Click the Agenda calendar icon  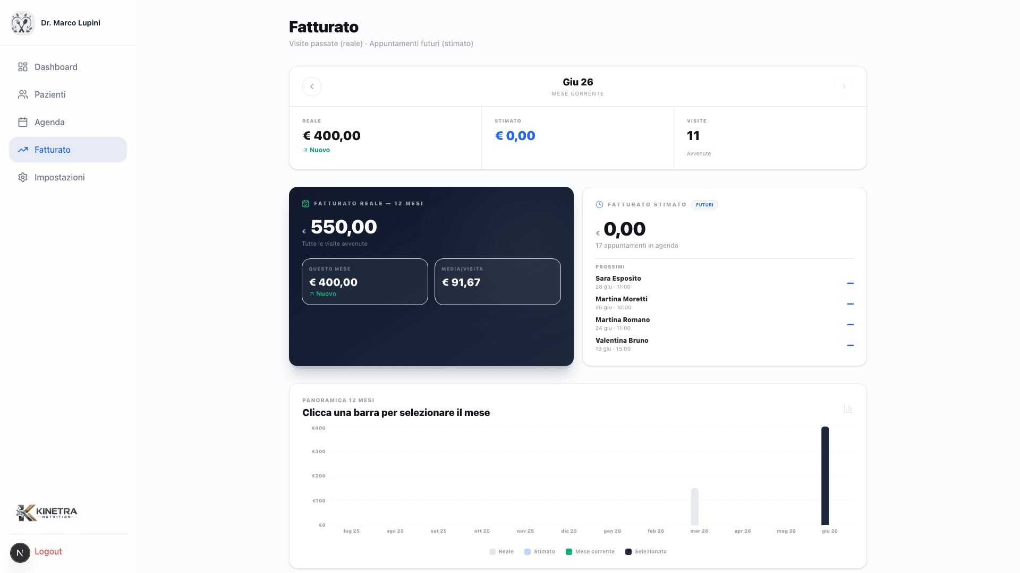point(23,122)
